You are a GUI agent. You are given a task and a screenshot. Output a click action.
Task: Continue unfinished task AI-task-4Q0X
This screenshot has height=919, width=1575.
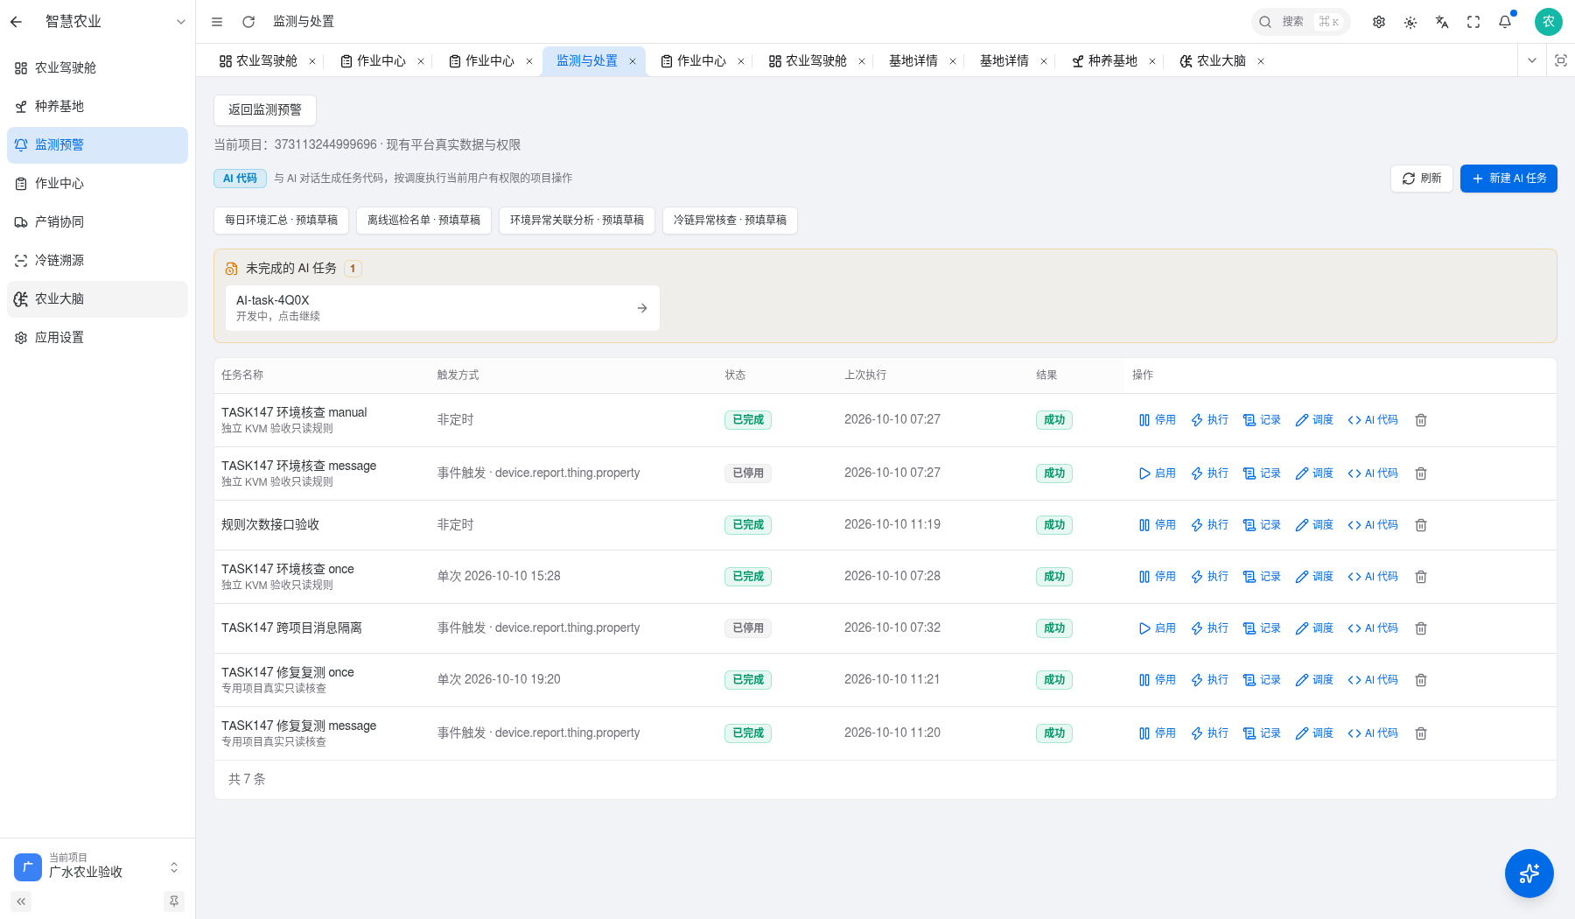pyautogui.click(x=443, y=308)
